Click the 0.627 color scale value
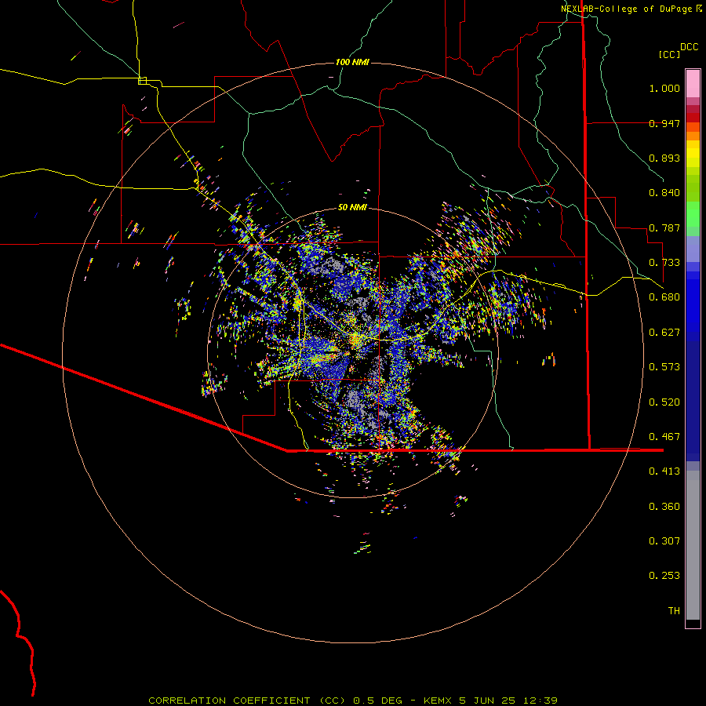Image resolution: width=706 pixels, height=706 pixels. coord(664,333)
